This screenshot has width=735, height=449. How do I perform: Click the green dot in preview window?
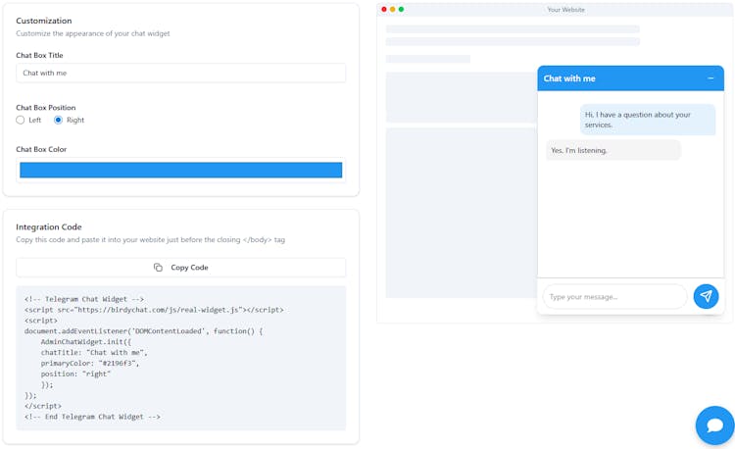pos(402,10)
